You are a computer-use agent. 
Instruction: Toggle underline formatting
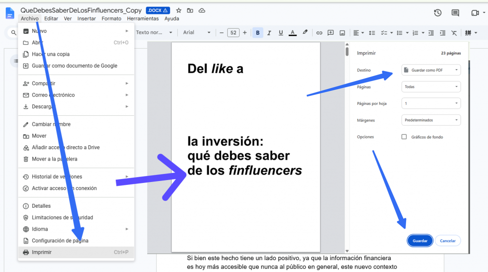coord(281,33)
